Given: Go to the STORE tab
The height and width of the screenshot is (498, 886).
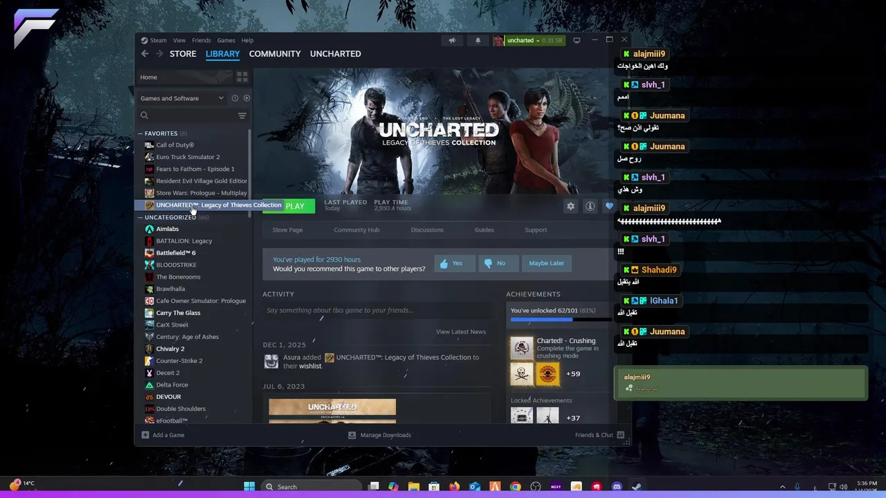Looking at the screenshot, I should (183, 54).
